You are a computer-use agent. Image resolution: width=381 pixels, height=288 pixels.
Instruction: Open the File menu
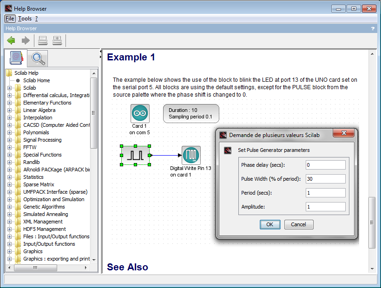pos(10,19)
